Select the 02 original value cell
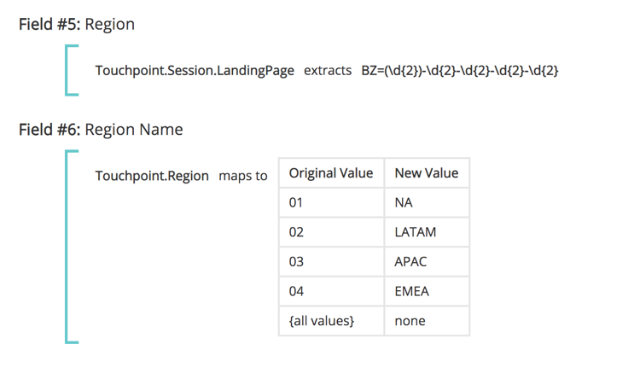The width and height of the screenshot is (640, 367). coord(331,232)
